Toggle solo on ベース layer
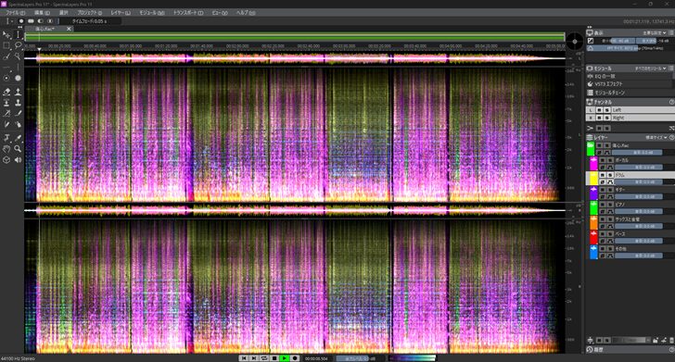This screenshot has height=362, width=675. pyautogui.click(x=610, y=234)
